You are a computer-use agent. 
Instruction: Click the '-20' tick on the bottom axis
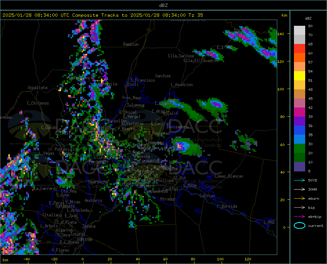coord(54,259)
